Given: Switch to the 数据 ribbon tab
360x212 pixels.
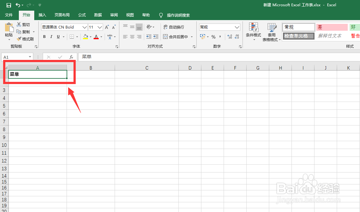Looking at the screenshot, I should (x=98, y=15).
